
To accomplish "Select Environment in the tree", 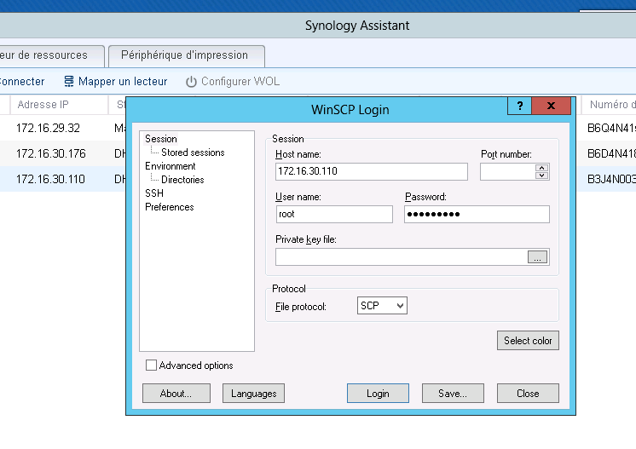I will [x=171, y=166].
